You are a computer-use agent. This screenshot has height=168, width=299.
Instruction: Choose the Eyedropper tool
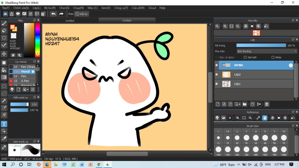tap(4, 147)
